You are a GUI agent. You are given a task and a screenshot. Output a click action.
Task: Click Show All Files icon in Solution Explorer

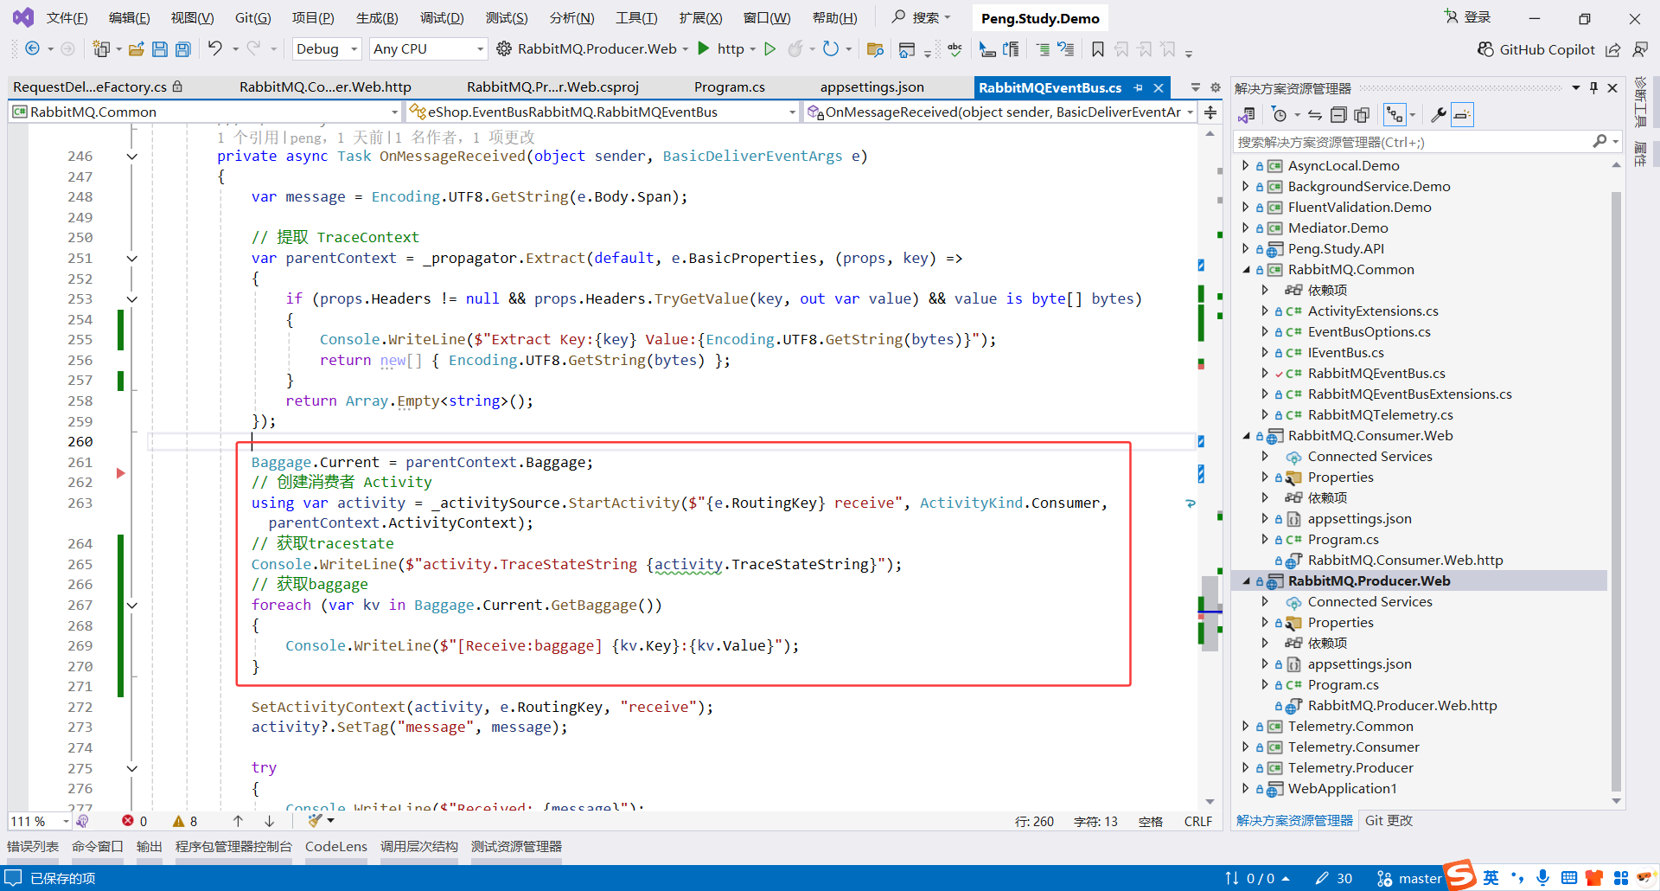click(x=1362, y=115)
